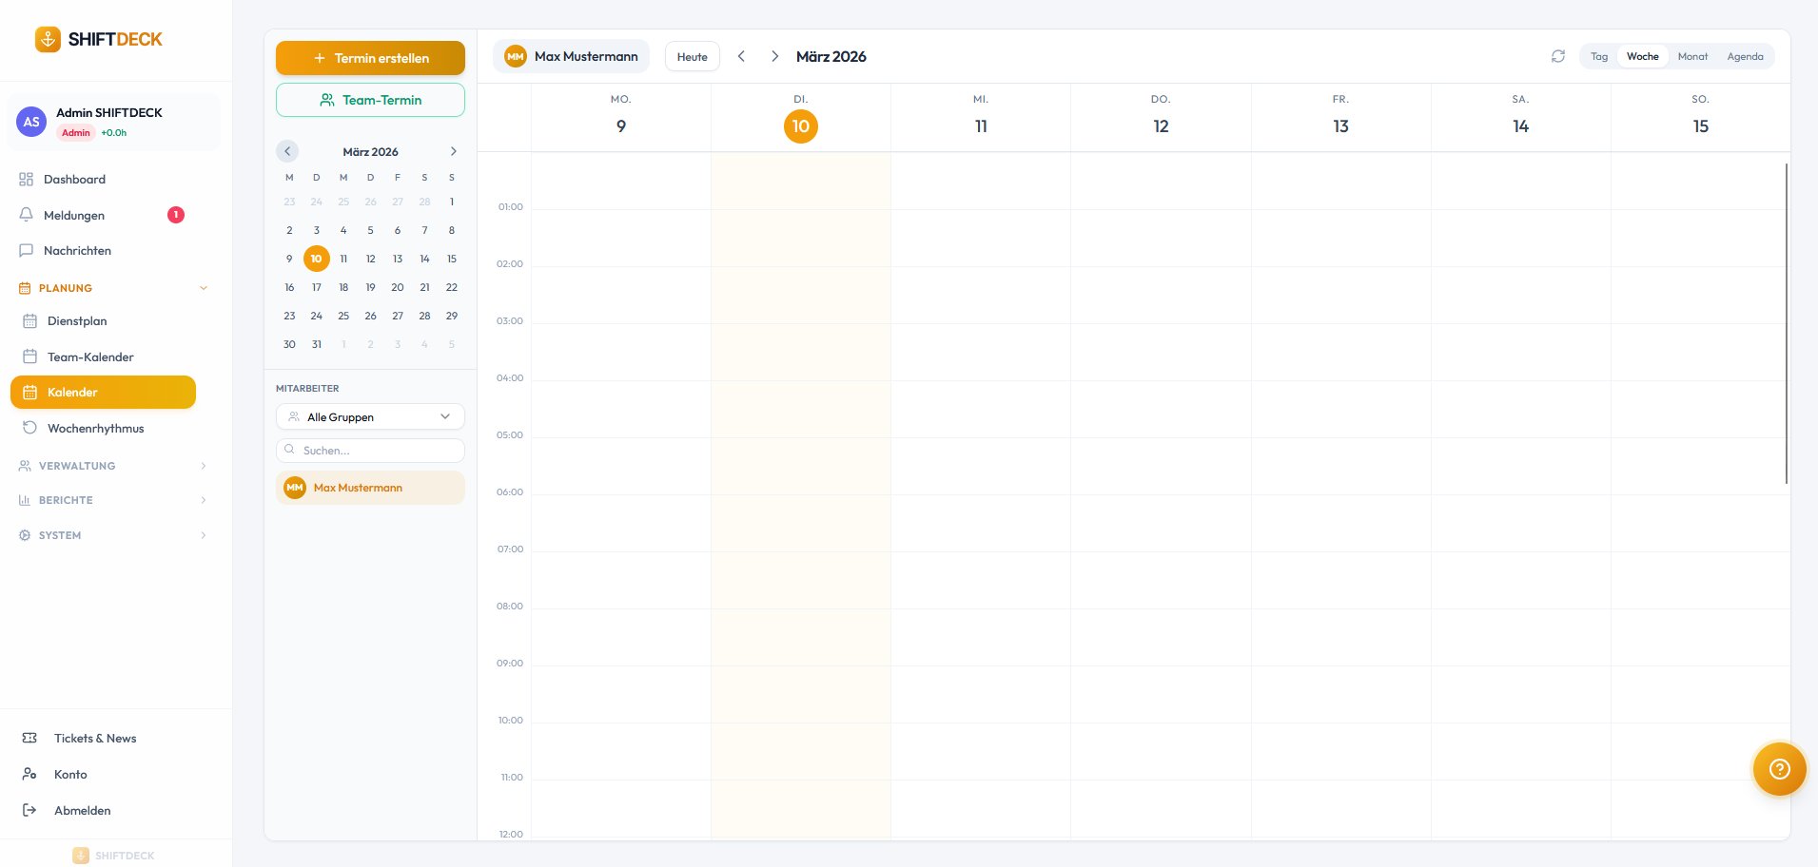Screen dimensions: 1818x867
Task: Show next month in mini calendar
Action: (x=453, y=151)
